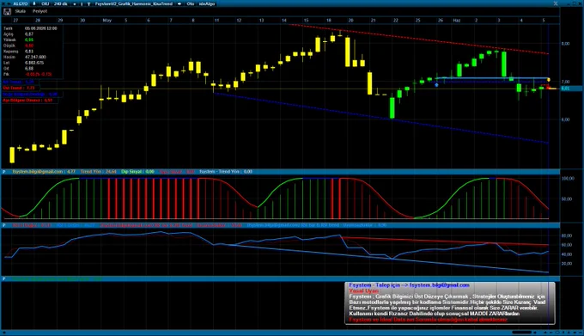This screenshot has height=336, width=584.
Task: Click the Yasal Uyarı heading in the notice box
Action: (364, 290)
